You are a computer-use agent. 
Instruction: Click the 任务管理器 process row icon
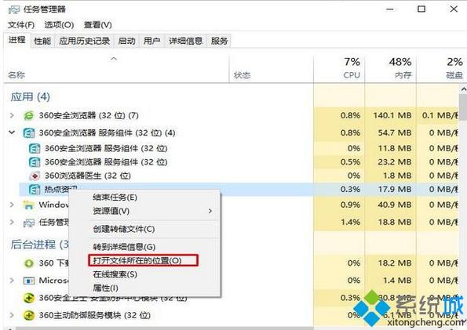coord(29,223)
